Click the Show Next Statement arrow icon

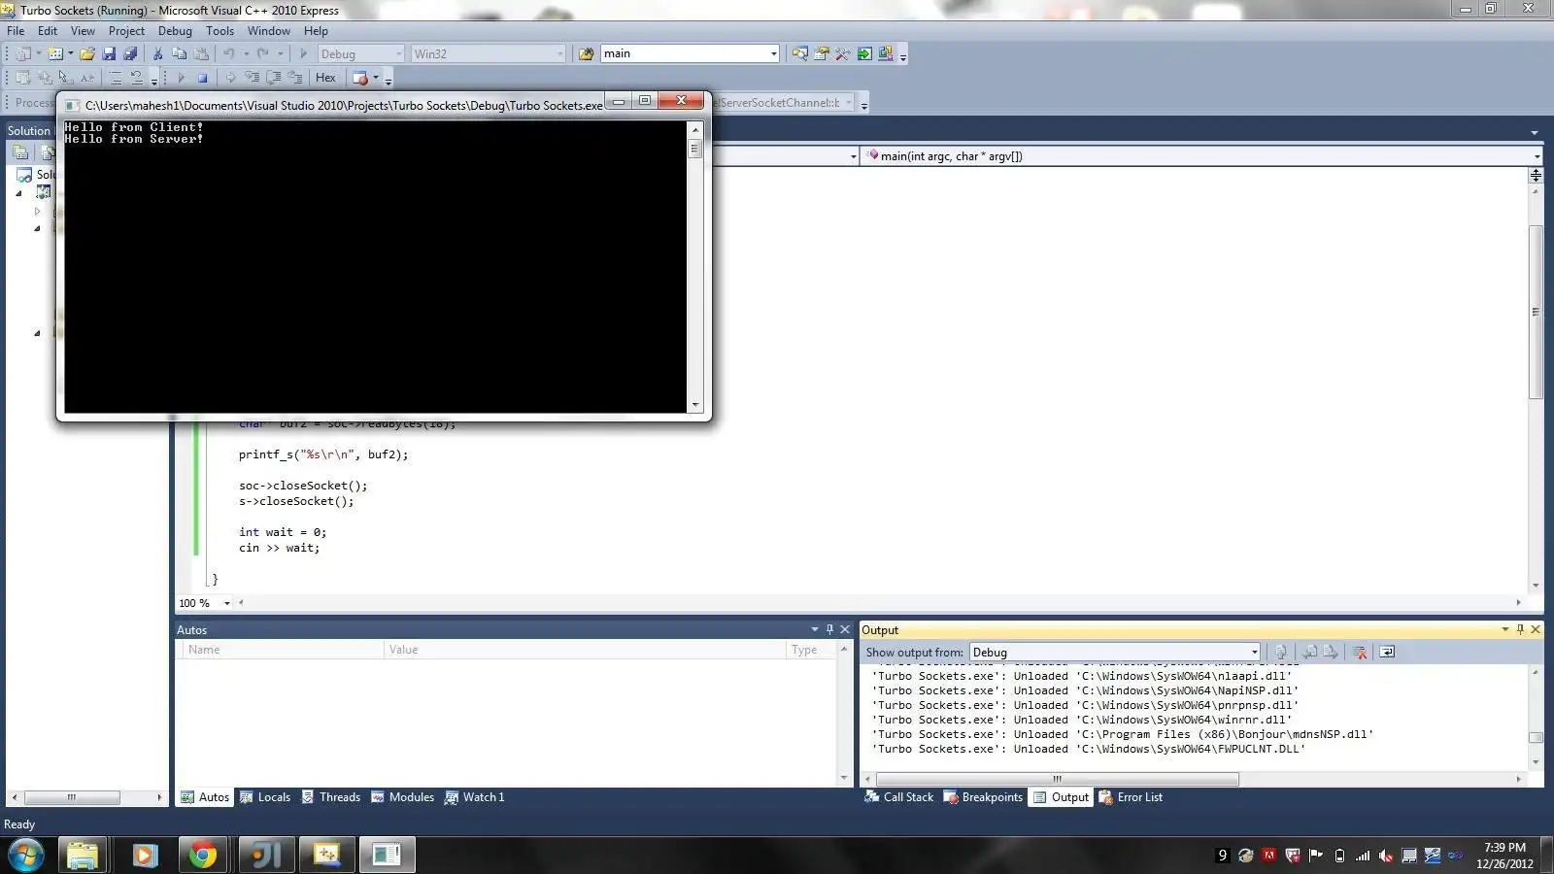230,78
